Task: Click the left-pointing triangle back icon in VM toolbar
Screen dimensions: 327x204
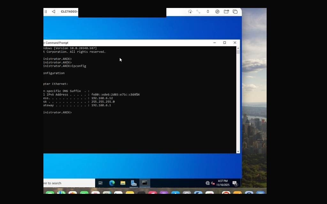Action: [x=54, y=12]
